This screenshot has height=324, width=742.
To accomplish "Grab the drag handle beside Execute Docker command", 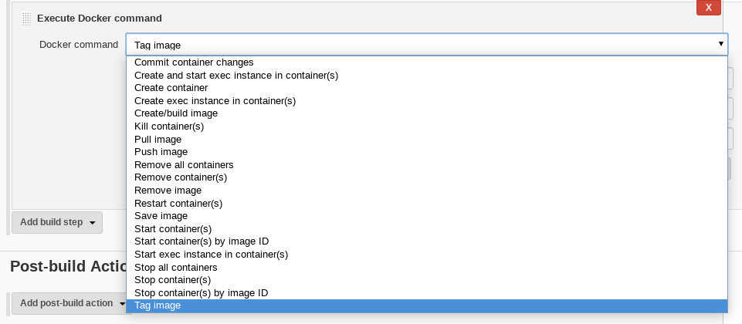I will coord(26,19).
